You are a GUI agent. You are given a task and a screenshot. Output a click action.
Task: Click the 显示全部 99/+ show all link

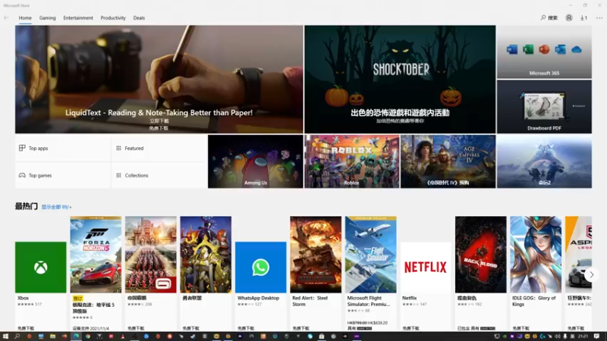[56, 207]
